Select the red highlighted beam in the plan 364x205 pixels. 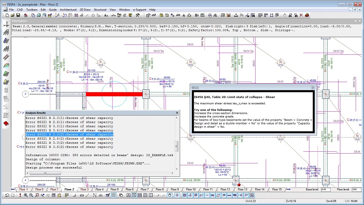coord(114,94)
